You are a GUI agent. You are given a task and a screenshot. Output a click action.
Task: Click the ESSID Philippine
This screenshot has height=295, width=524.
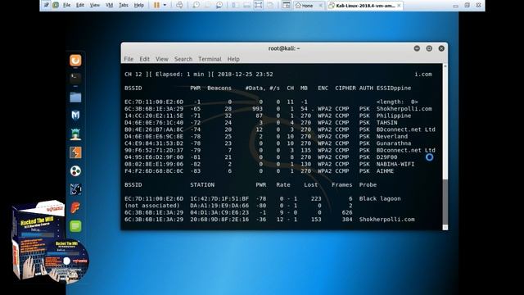pyautogui.click(x=394, y=116)
